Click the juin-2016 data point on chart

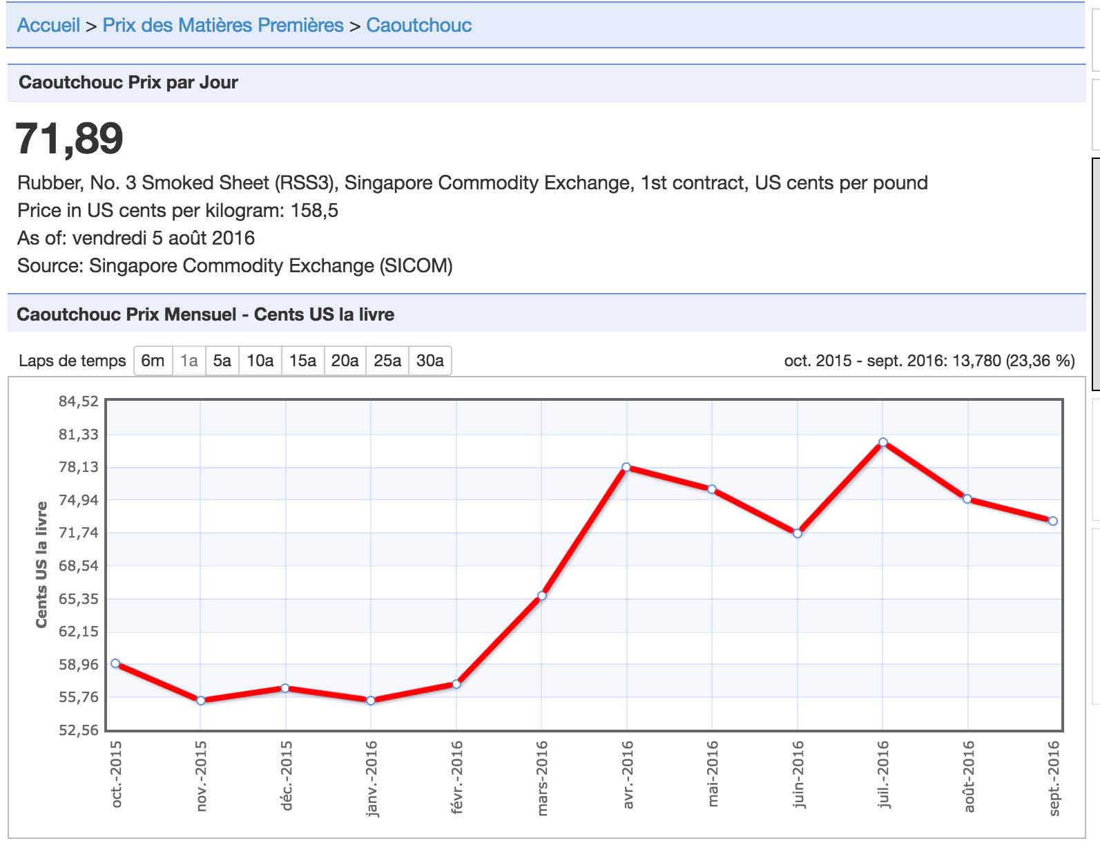[798, 533]
